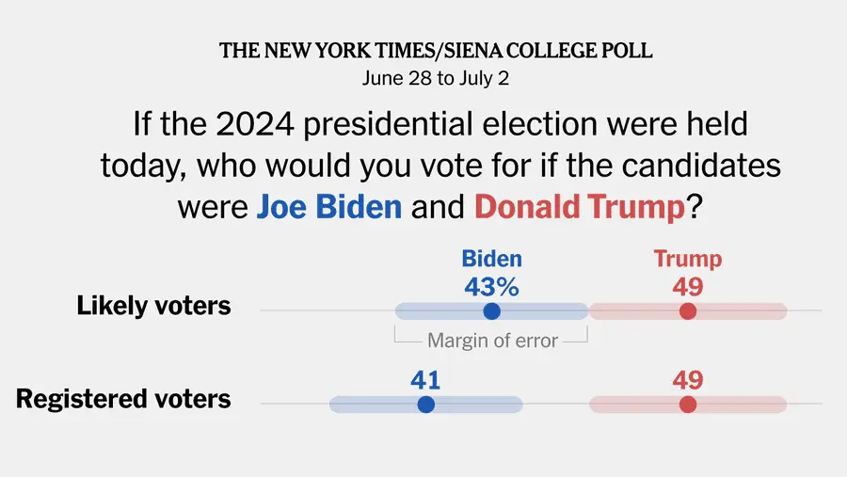Click the Registered voters row label

(x=123, y=398)
